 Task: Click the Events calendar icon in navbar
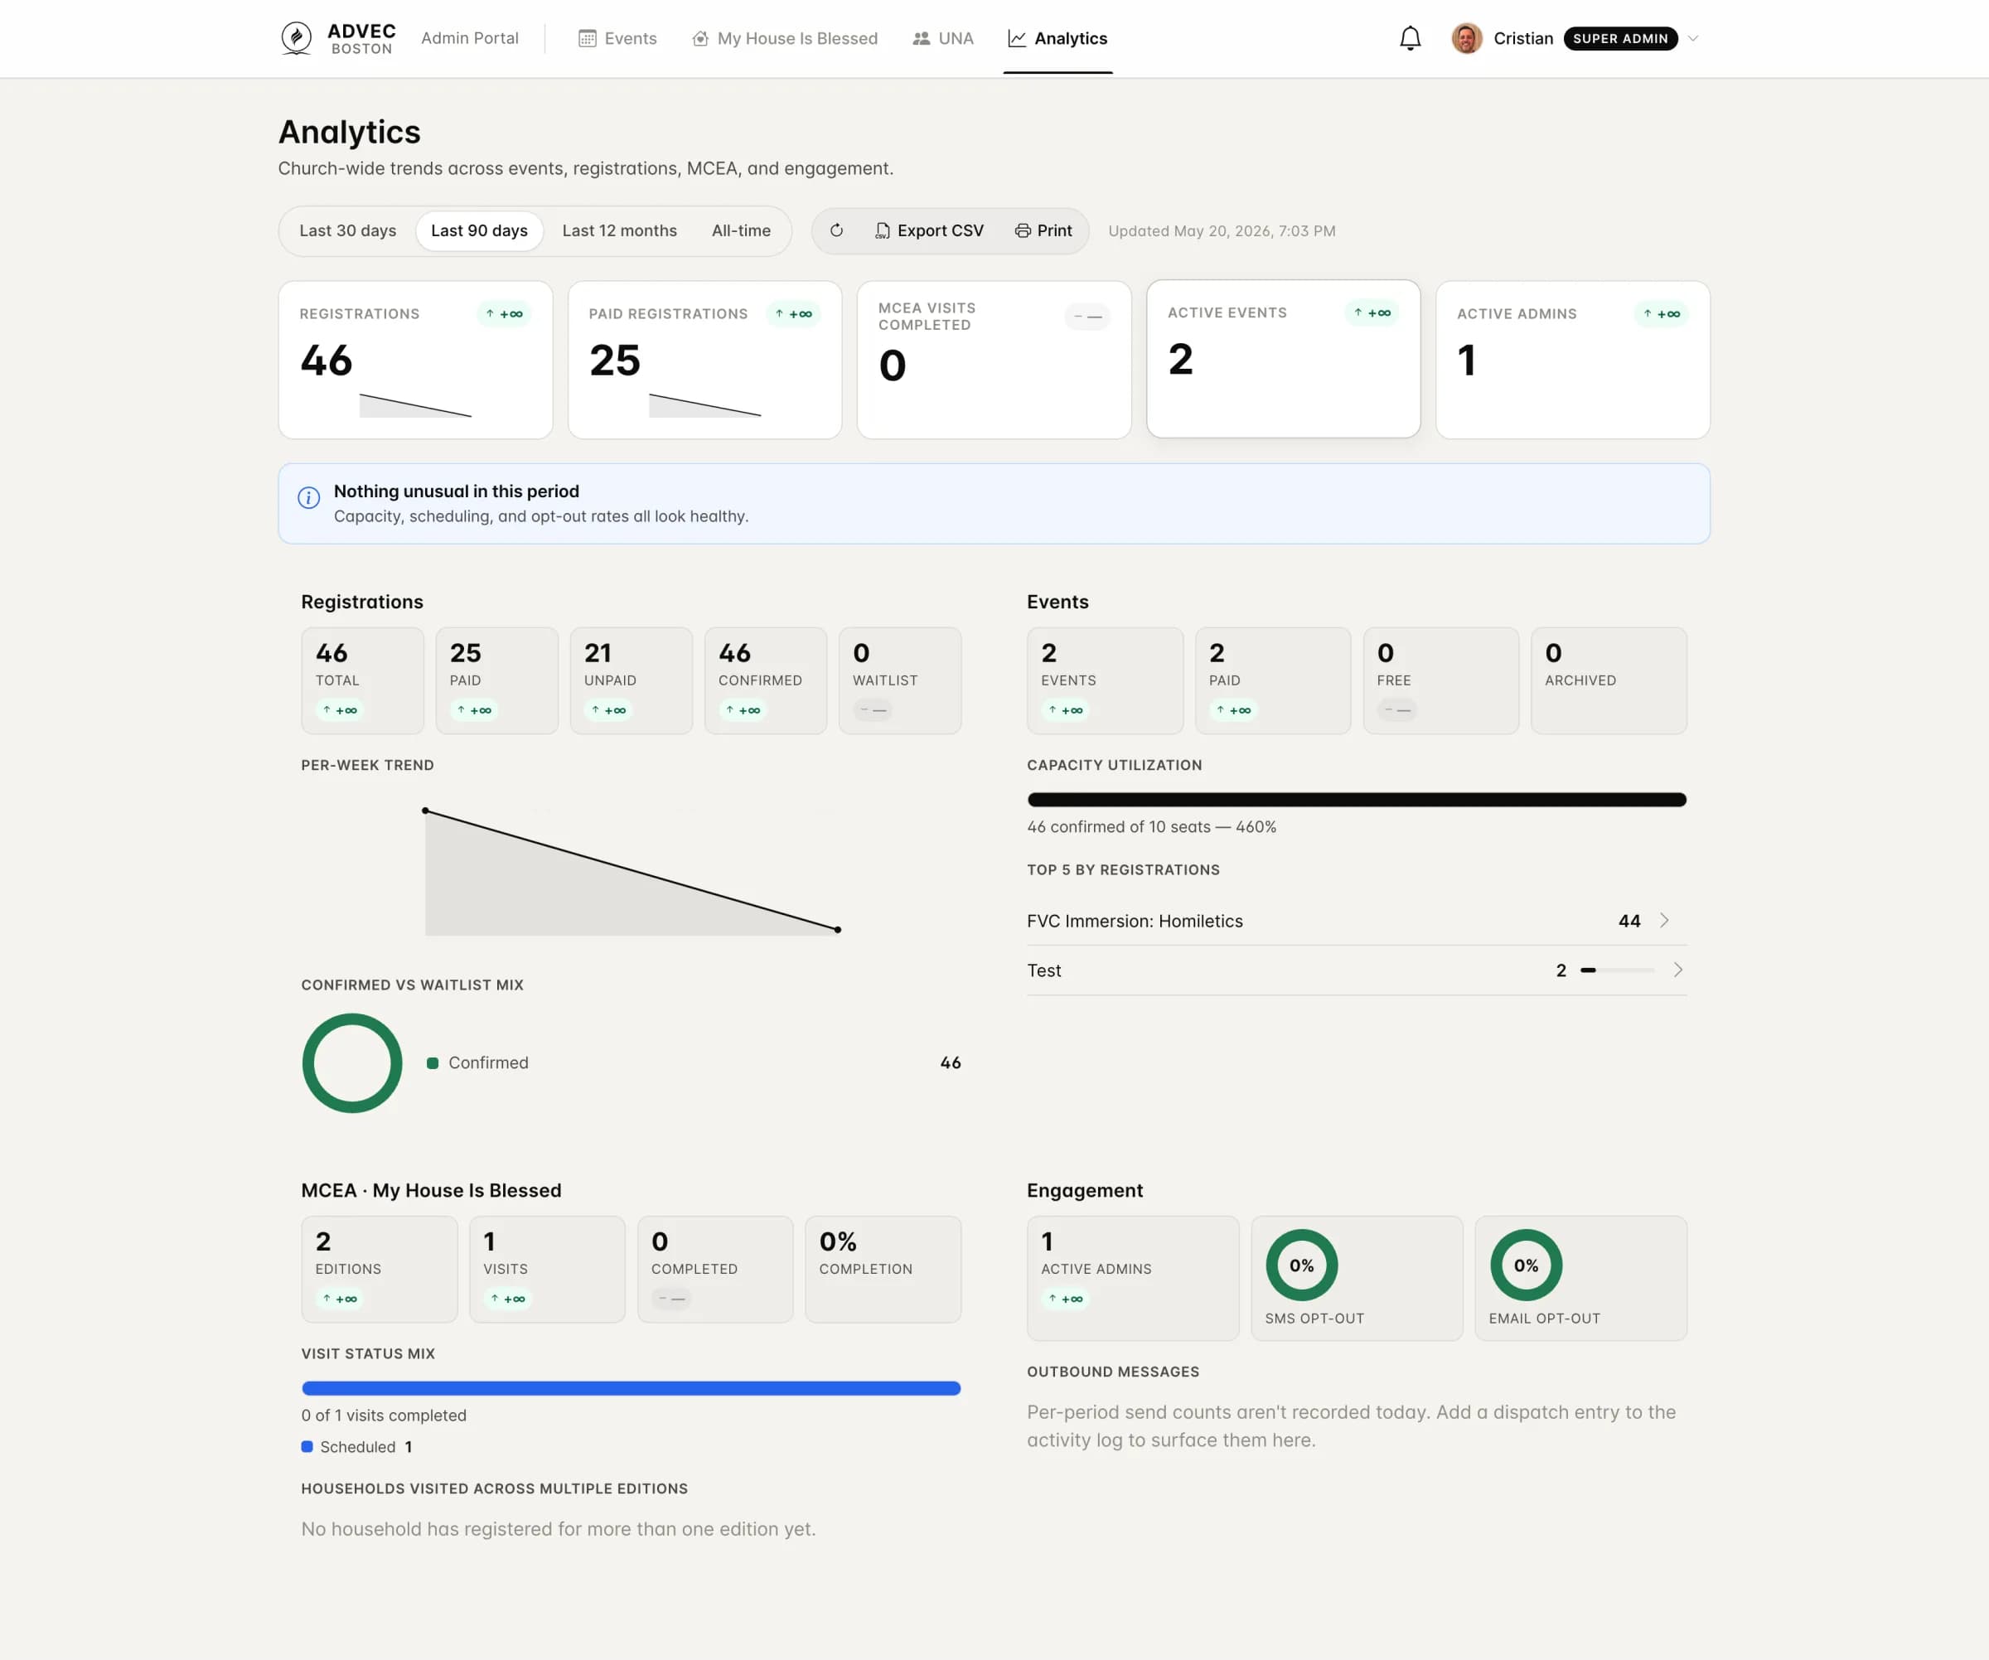pyautogui.click(x=588, y=38)
